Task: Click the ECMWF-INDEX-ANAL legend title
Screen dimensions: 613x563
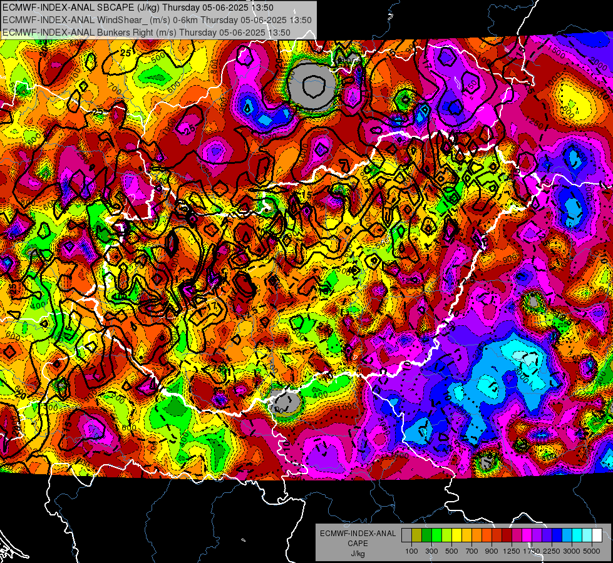Action: [358, 534]
